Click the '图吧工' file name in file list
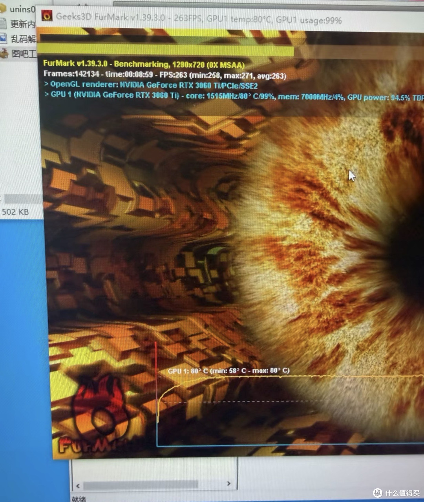Screen dimensions: 424x502 coord(24,53)
